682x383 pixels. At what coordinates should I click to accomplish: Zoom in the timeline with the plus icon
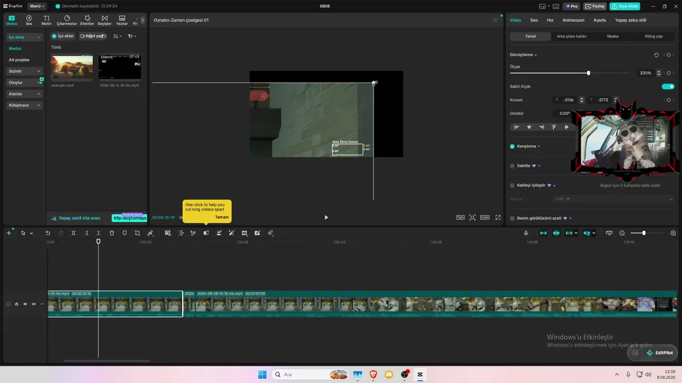pos(673,233)
